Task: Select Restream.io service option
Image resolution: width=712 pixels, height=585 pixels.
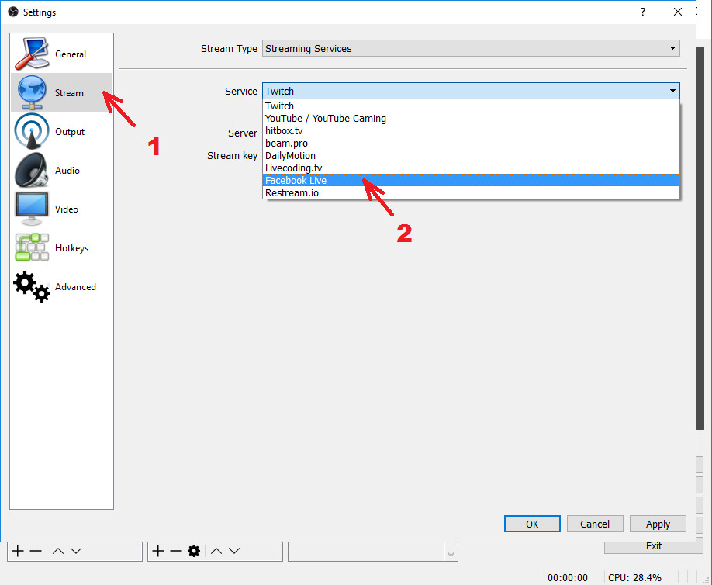Action: pyautogui.click(x=471, y=192)
